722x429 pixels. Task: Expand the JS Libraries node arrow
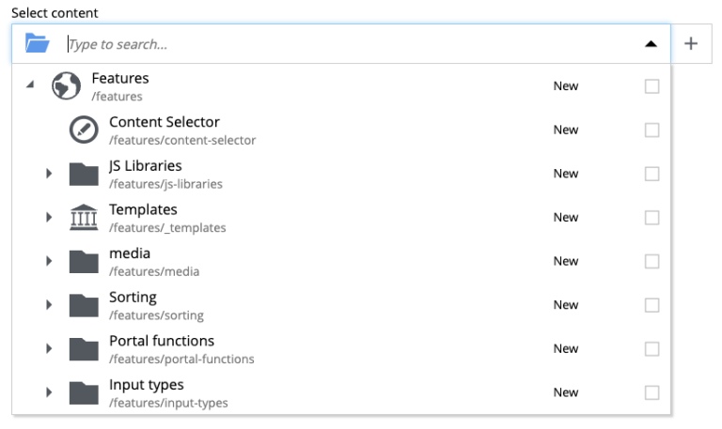click(x=49, y=174)
